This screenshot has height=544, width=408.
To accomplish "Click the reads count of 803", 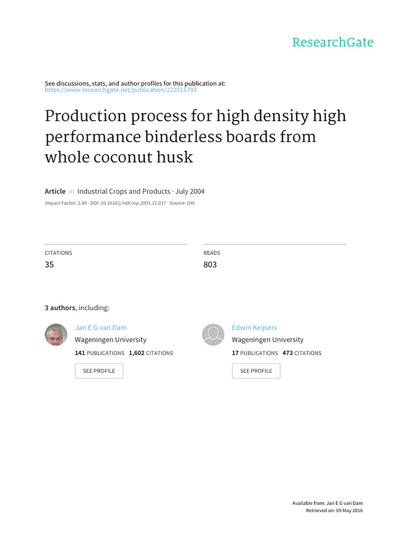I will pyautogui.click(x=210, y=265).
